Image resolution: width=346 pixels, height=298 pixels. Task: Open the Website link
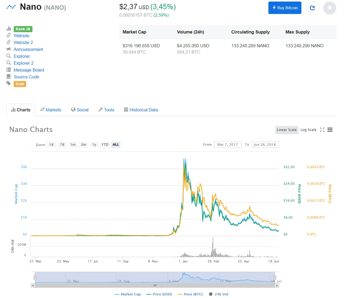click(21, 36)
